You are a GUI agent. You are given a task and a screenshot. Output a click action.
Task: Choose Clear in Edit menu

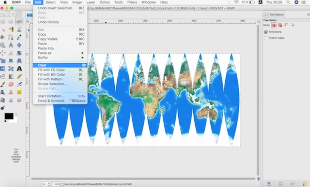coord(60,65)
